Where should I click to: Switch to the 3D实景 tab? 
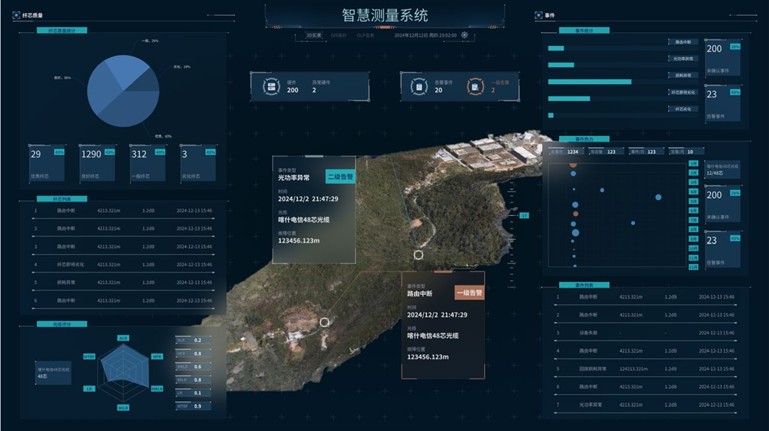pos(313,35)
